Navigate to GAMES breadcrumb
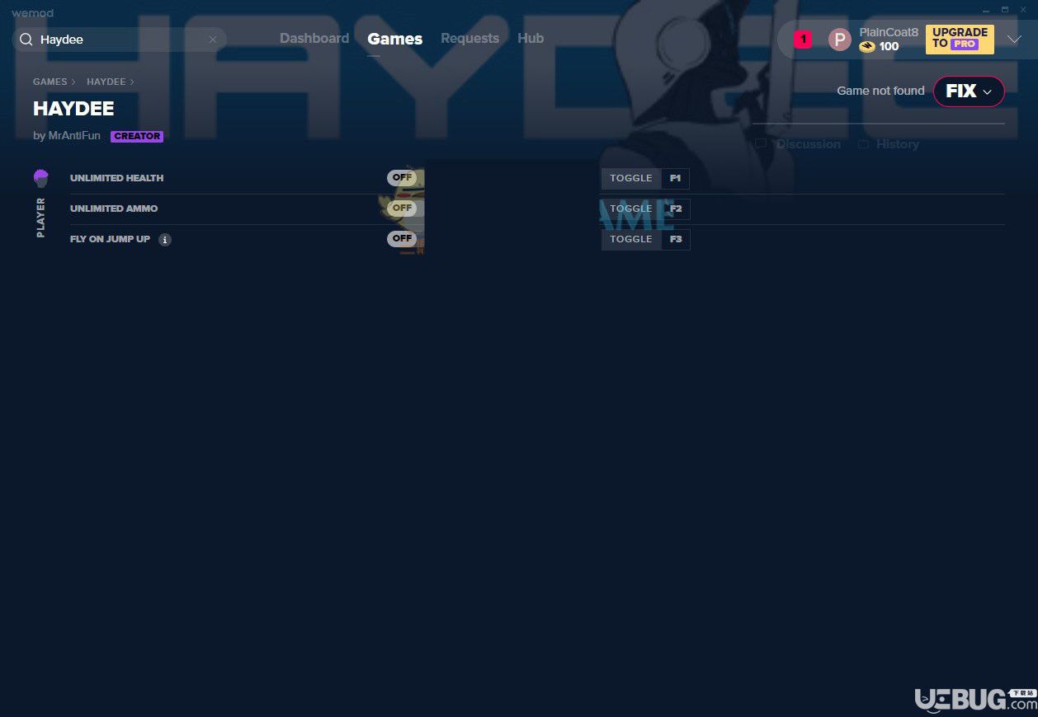This screenshot has width=1038, height=717. click(x=50, y=82)
